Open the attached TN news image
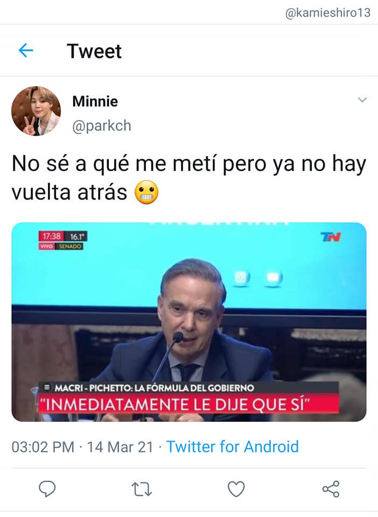This screenshot has height=517, width=378. tap(189, 322)
